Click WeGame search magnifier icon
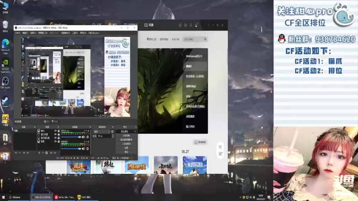Viewport: 358px width, 201px height. pyautogui.click(x=205, y=39)
